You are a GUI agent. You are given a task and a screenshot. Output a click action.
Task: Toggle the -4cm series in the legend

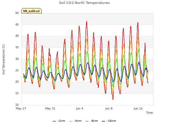(x=75, y=121)
